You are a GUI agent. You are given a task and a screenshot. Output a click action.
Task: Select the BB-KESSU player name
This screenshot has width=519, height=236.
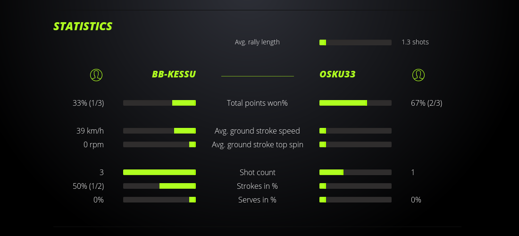pos(174,74)
